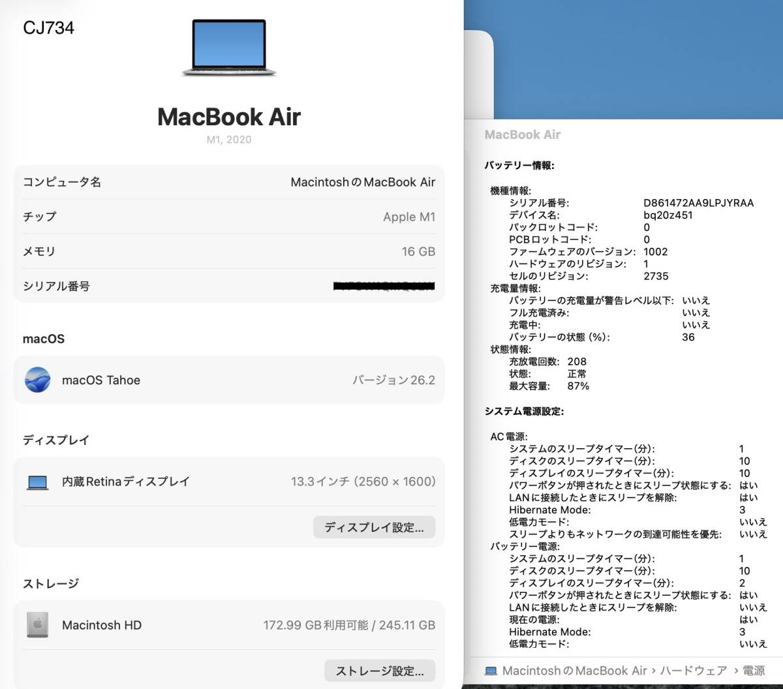Click the CJ734 label
This screenshot has height=689, width=783.
point(49,28)
